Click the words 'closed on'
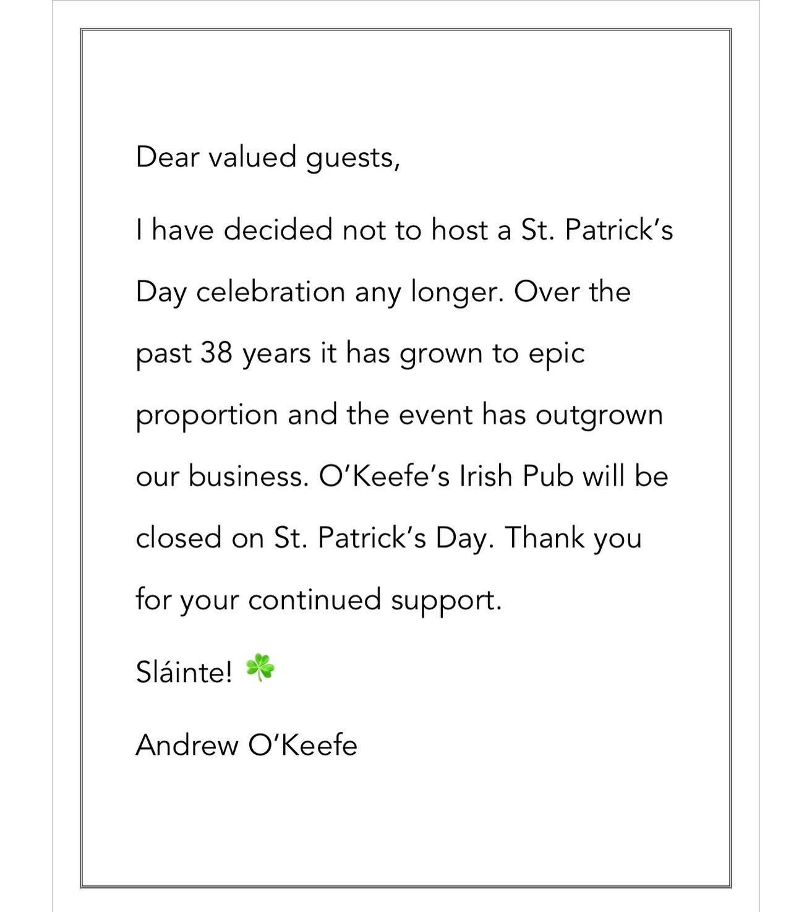This screenshot has height=912, width=812. (x=200, y=538)
